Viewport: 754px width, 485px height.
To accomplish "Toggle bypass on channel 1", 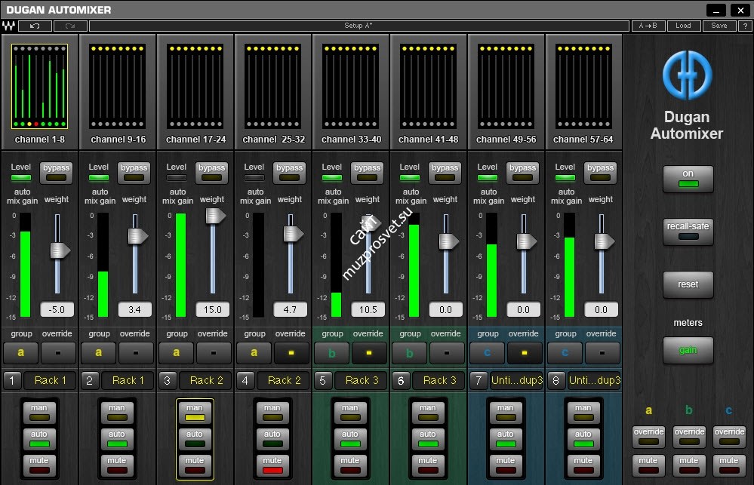I will point(57,173).
